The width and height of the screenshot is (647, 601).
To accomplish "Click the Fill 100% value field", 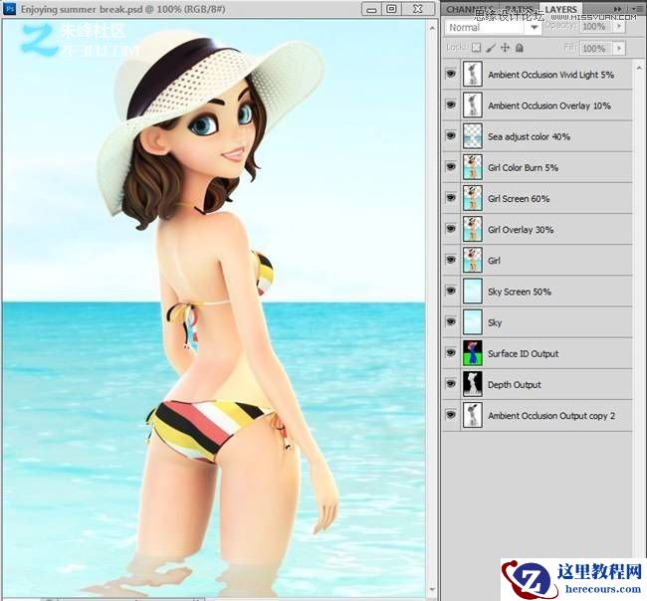I will (594, 49).
